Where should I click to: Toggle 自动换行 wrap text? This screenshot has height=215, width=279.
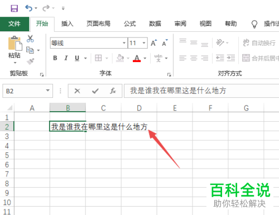[x=259, y=43]
